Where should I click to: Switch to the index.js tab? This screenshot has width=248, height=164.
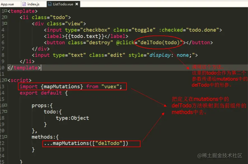click(x=33, y=4)
